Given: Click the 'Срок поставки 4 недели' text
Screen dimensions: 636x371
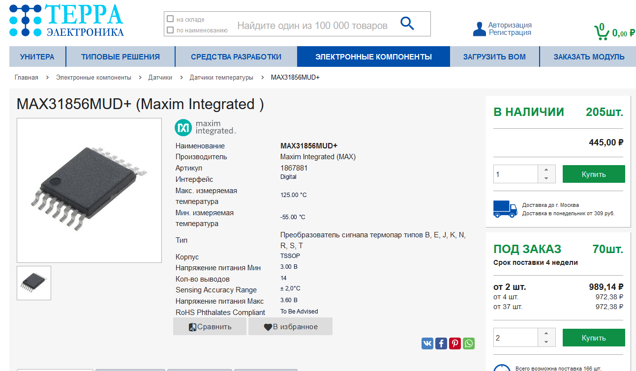Looking at the screenshot, I should (x=536, y=262).
